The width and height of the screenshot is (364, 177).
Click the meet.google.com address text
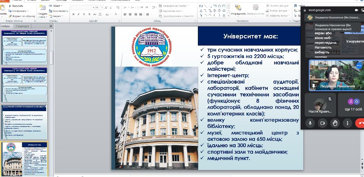pyautogui.click(x=319, y=10)
